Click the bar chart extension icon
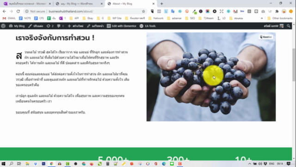Image resolution: width=296 pixels, height=167 pixels. tap(235, 11)
